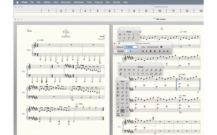The image size is (217, 135).
Task: Click the Title text on first page
Action: (66, 32)
